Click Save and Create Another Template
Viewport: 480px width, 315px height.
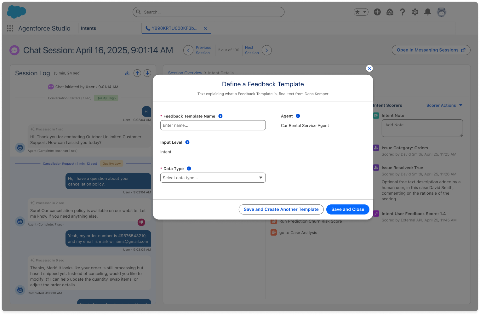281,209
